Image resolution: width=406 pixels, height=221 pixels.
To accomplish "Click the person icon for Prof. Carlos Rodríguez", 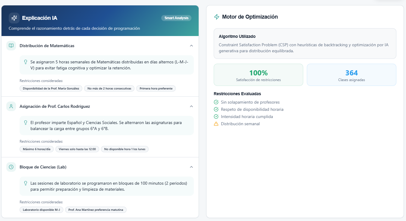I will coord(11,106).
